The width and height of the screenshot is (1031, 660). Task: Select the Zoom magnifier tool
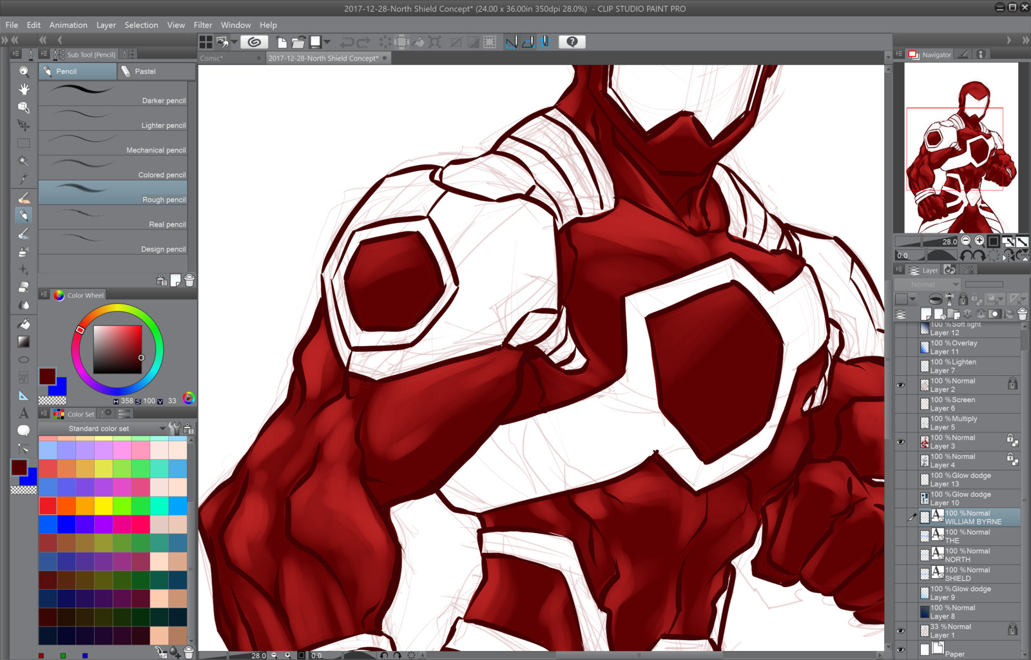click(24, 72)
